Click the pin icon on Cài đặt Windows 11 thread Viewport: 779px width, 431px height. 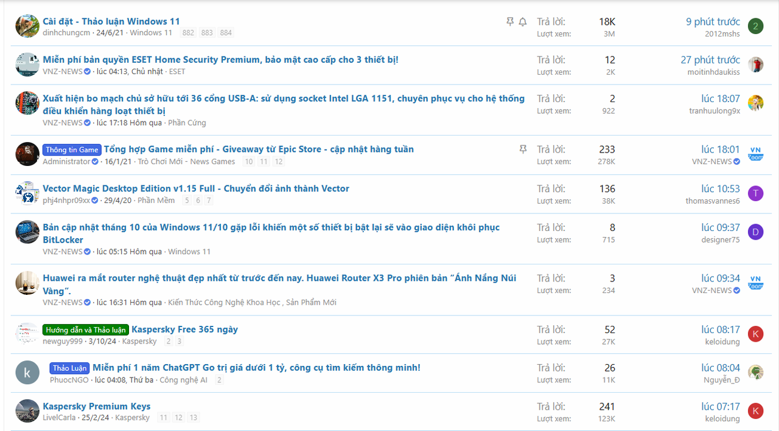coord(510,22)
